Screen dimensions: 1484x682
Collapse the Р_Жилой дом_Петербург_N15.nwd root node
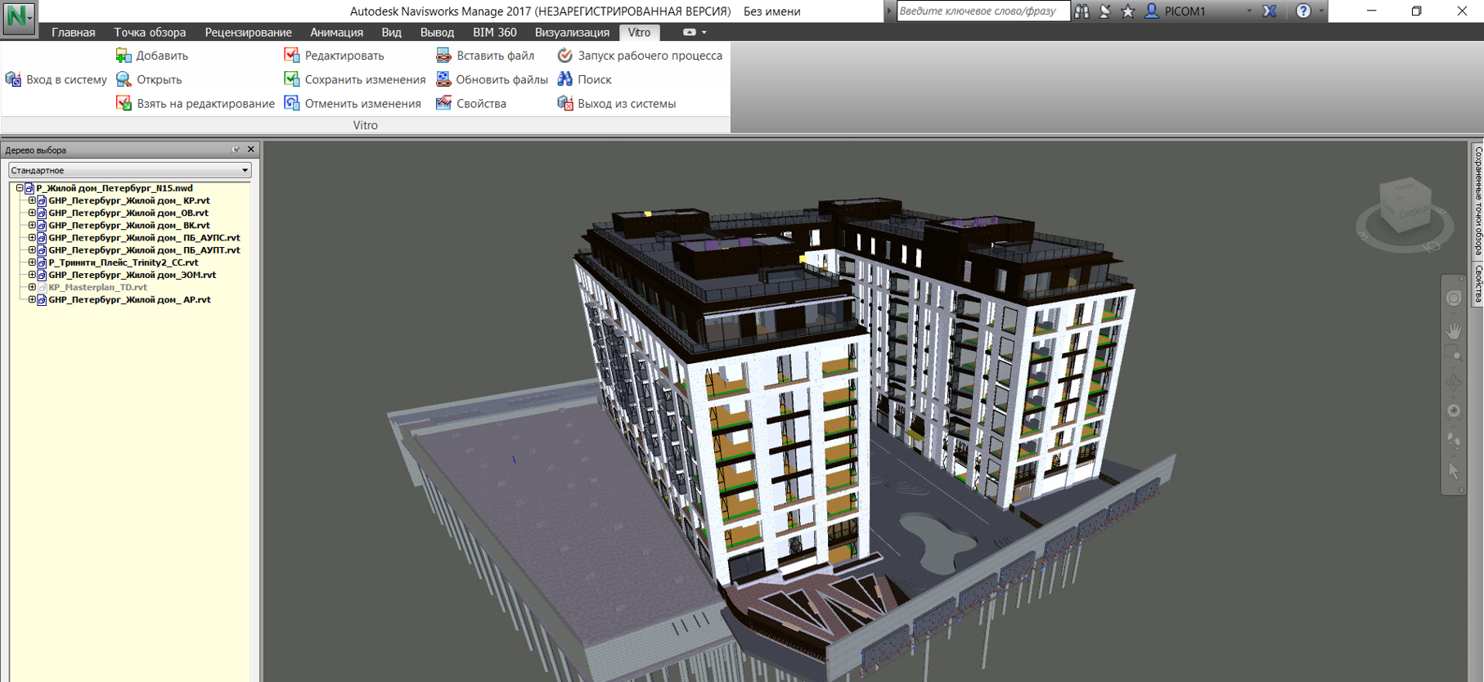[20, 188]
